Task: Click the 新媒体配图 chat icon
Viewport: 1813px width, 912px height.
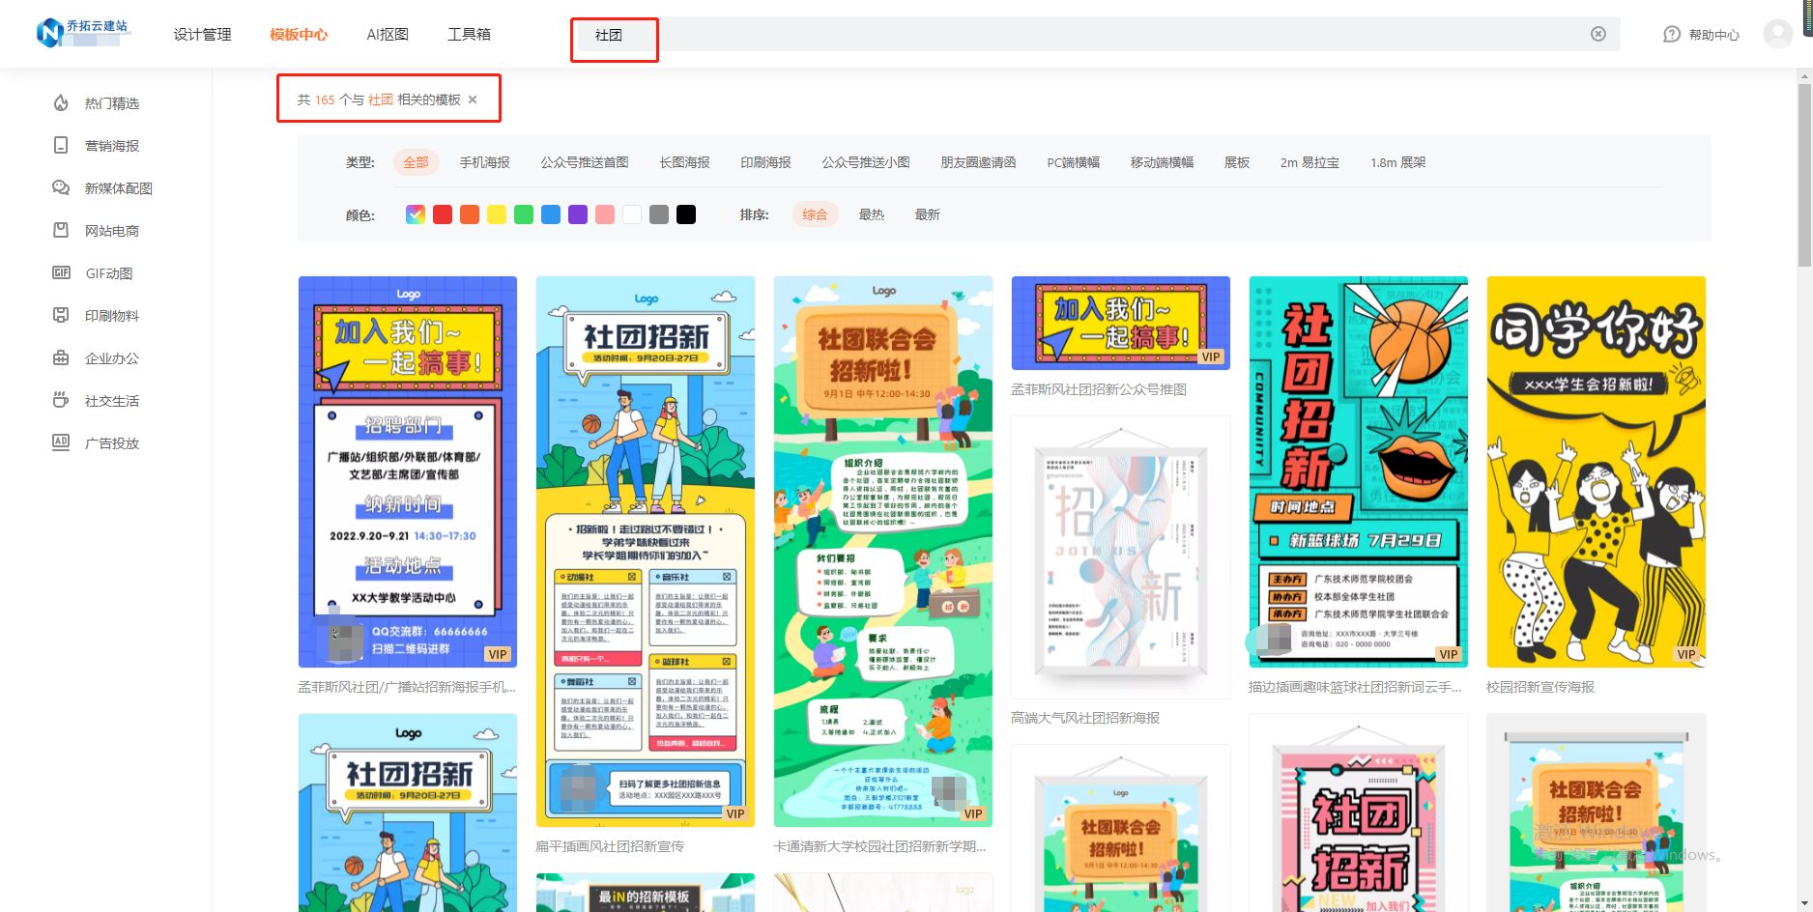Action: 60,188
